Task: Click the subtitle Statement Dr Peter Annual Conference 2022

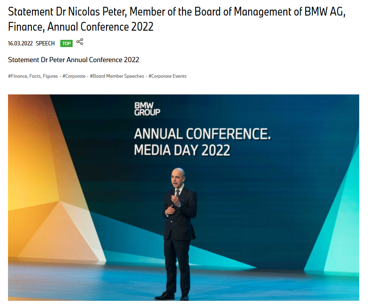Action: 73,60
